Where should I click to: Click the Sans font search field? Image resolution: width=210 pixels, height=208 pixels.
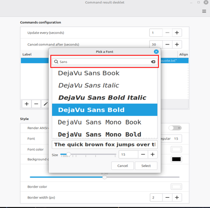click(x=105, y=62)
